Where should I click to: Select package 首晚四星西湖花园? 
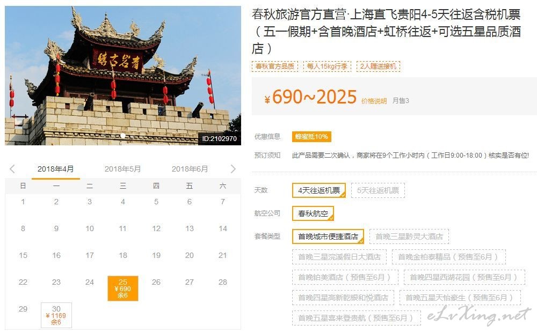[x=465, y=277]
